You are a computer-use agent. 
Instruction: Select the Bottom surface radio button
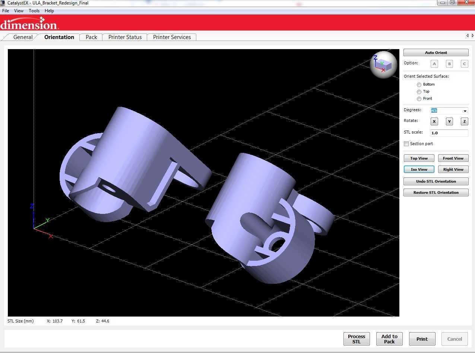click(419, 85)
